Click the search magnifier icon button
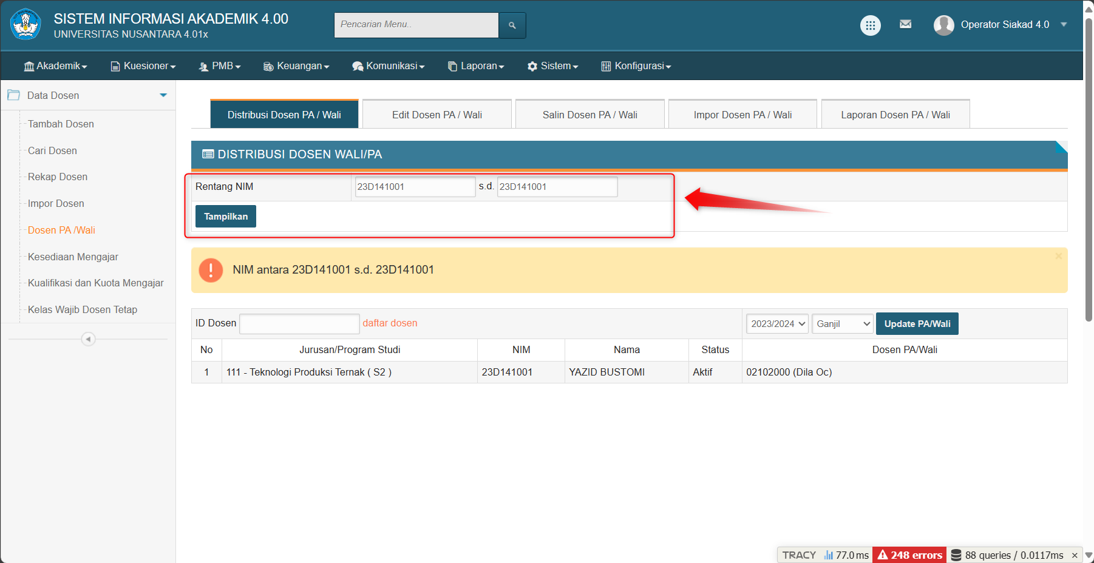Screen dimensions: 1094x563 512,25
